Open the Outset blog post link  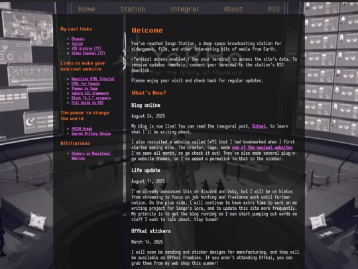[259, 126]
